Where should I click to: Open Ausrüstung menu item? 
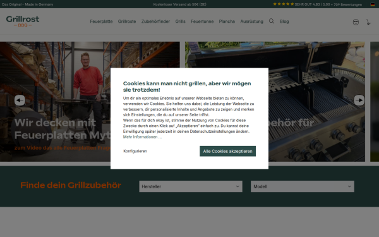point(251,21)
